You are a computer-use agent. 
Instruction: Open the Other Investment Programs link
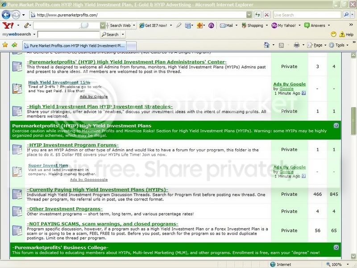tap(65, 209)
